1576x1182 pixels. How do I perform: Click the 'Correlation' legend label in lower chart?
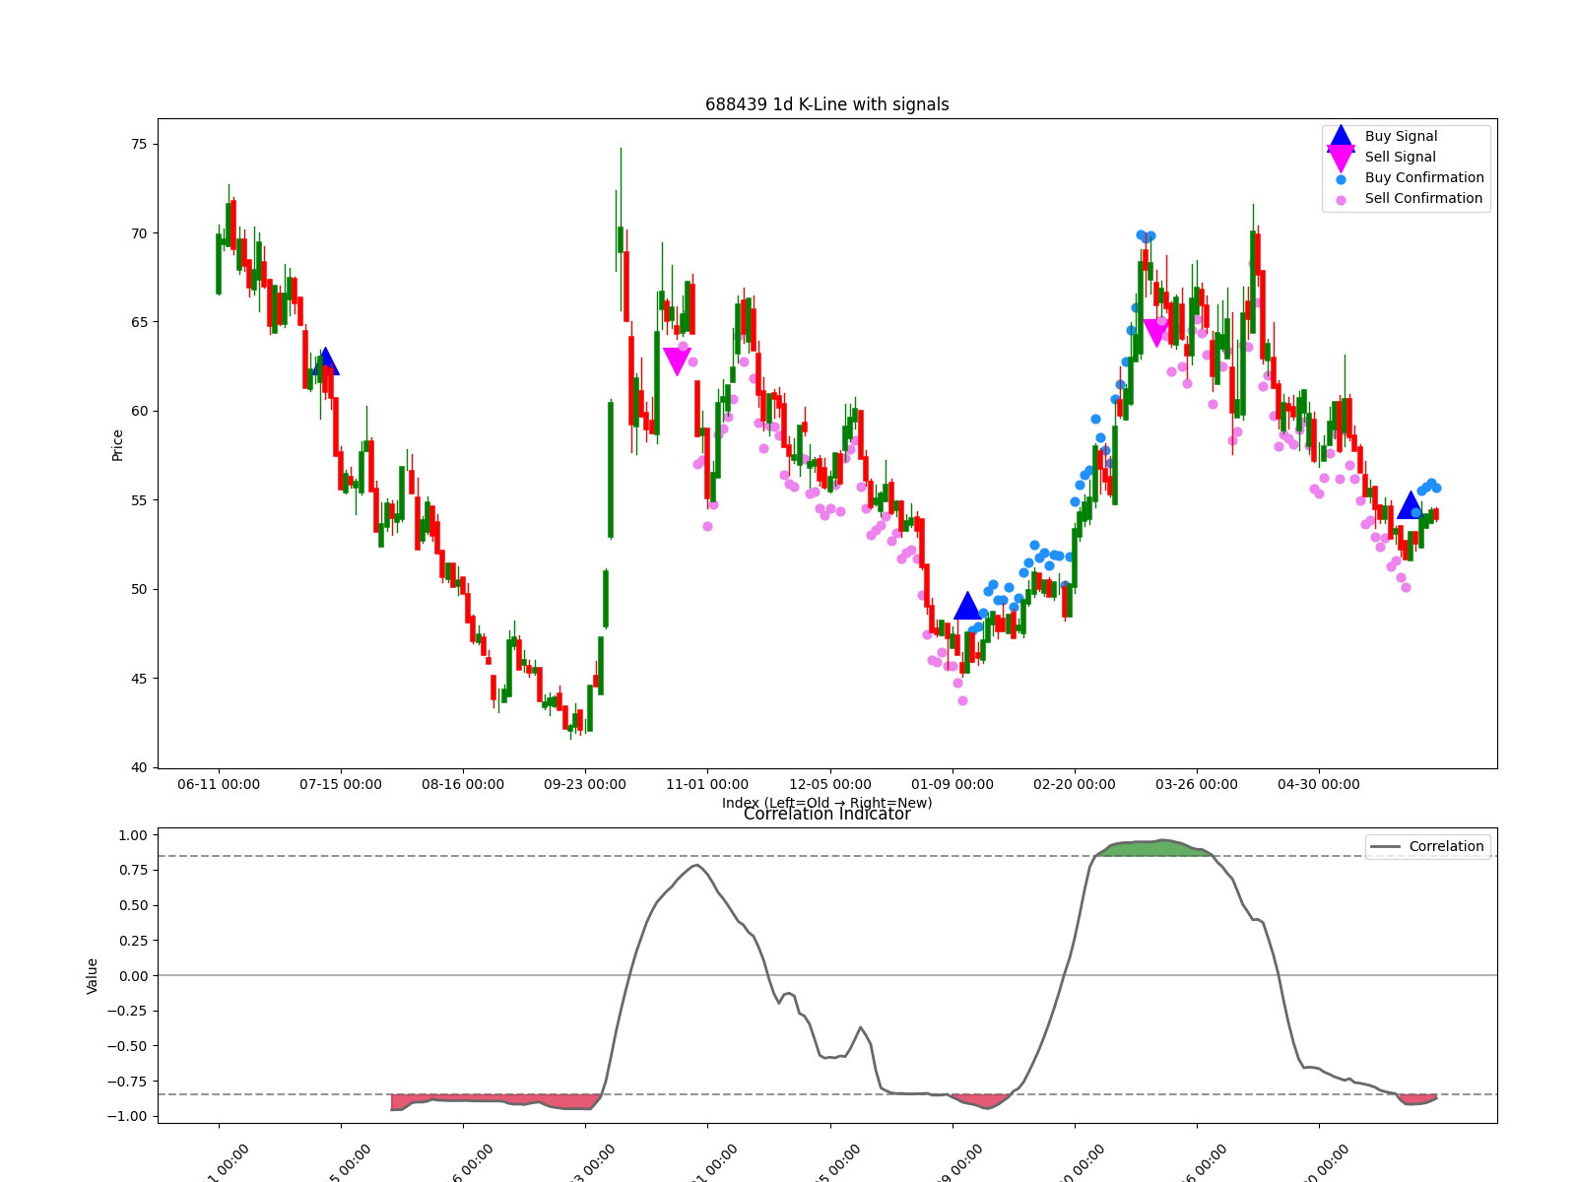[x=1446, y=846]
